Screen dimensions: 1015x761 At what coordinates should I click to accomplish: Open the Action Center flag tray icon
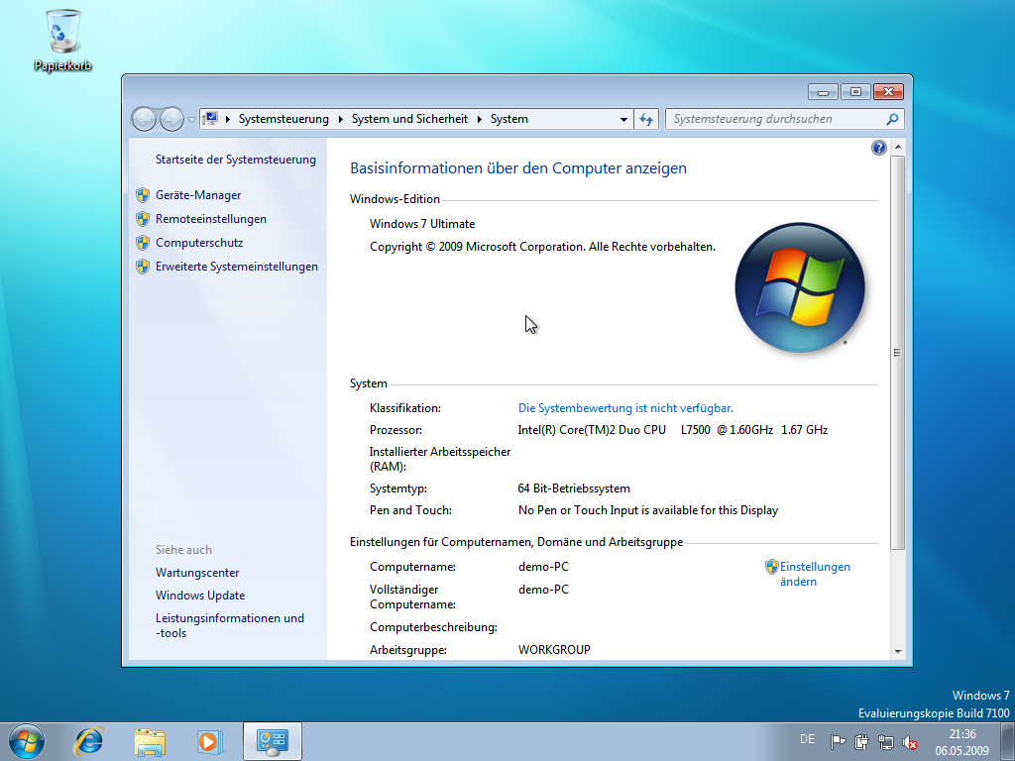click(x=838, y=741)
